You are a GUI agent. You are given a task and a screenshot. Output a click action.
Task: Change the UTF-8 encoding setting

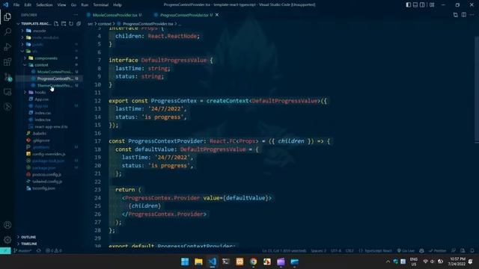[x=336, y=251]
